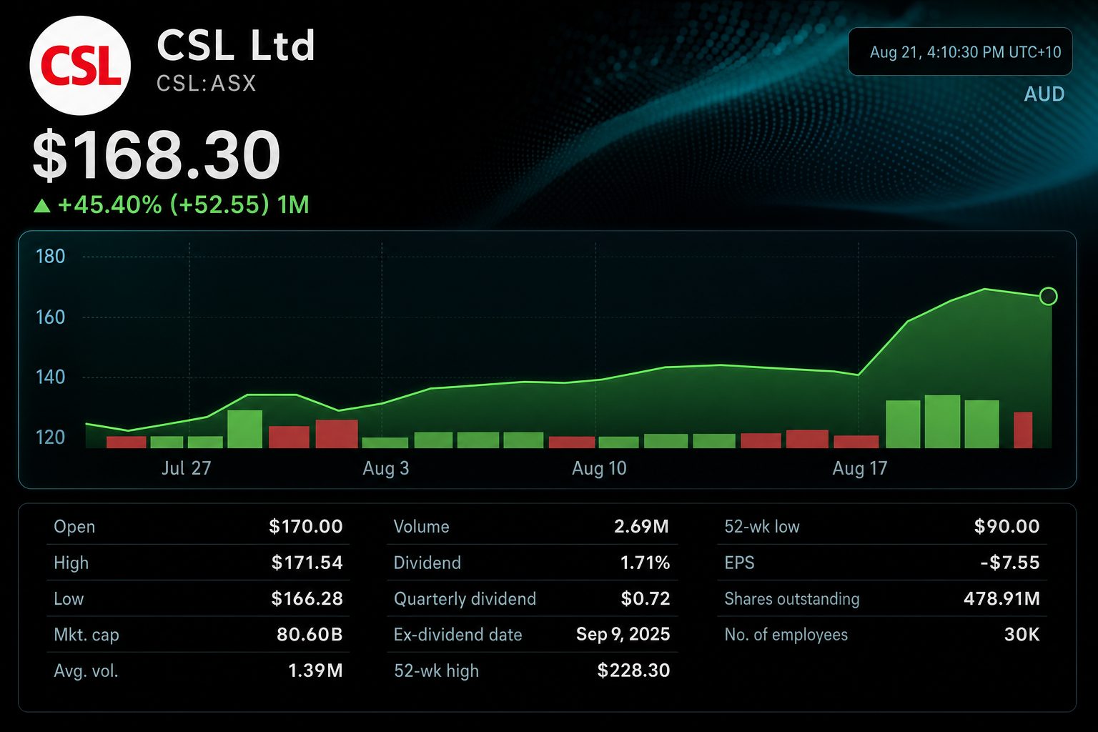Click the 52-wk high value $228.30
This screenshot has width=1098, height=732.
coord(634,671)
